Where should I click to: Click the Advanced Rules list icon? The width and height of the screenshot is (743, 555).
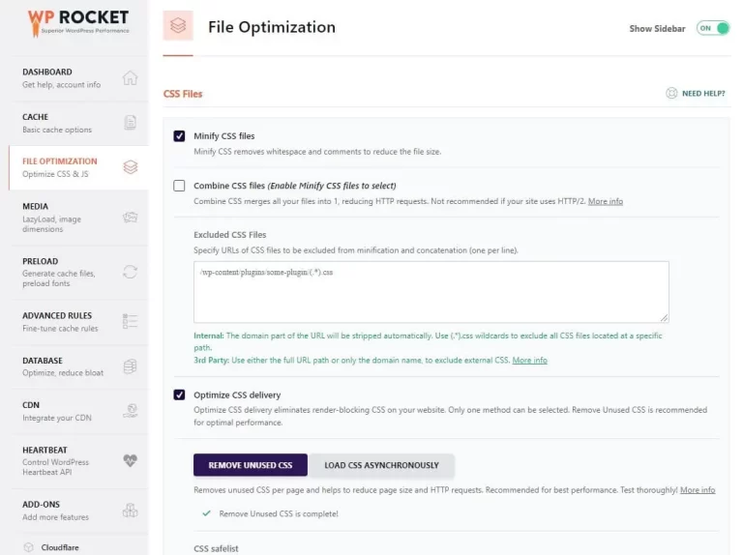pos(130,321)
